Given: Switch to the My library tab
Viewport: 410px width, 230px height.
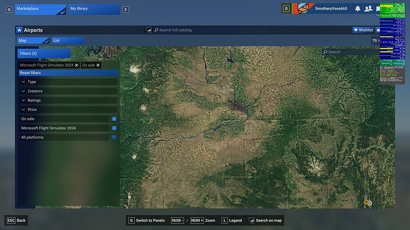Looking at the screenshot, I should (x=94, y=9).
